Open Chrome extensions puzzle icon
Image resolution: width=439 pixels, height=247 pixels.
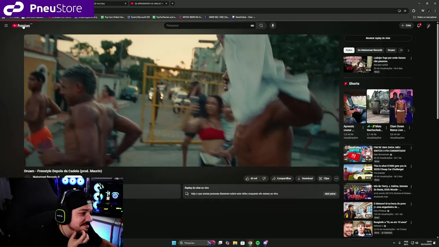[x=414, y=11]
